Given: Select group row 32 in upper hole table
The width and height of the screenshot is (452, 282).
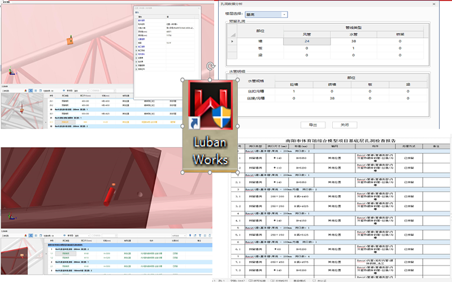Looking at the screenshot, I should click(115, 126).
